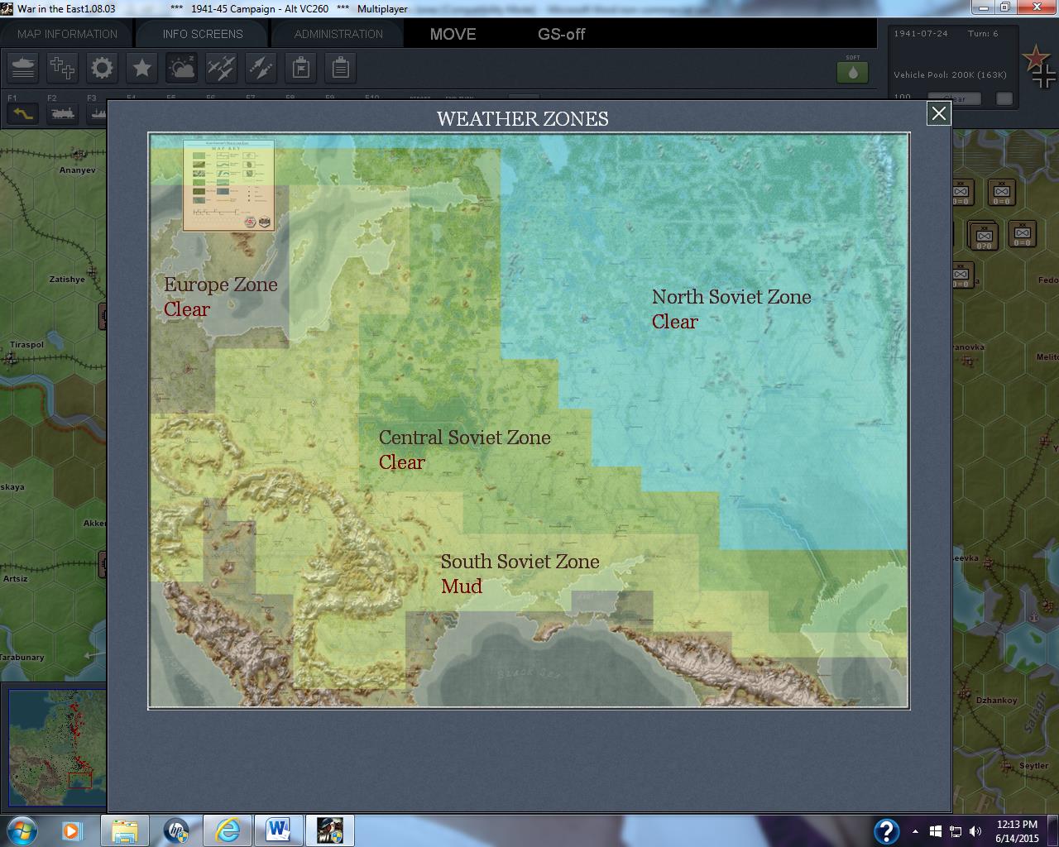Open the volume speaker icon
Image resolution: width=1059 pixels, height=847 pixels.
[975, 831]
